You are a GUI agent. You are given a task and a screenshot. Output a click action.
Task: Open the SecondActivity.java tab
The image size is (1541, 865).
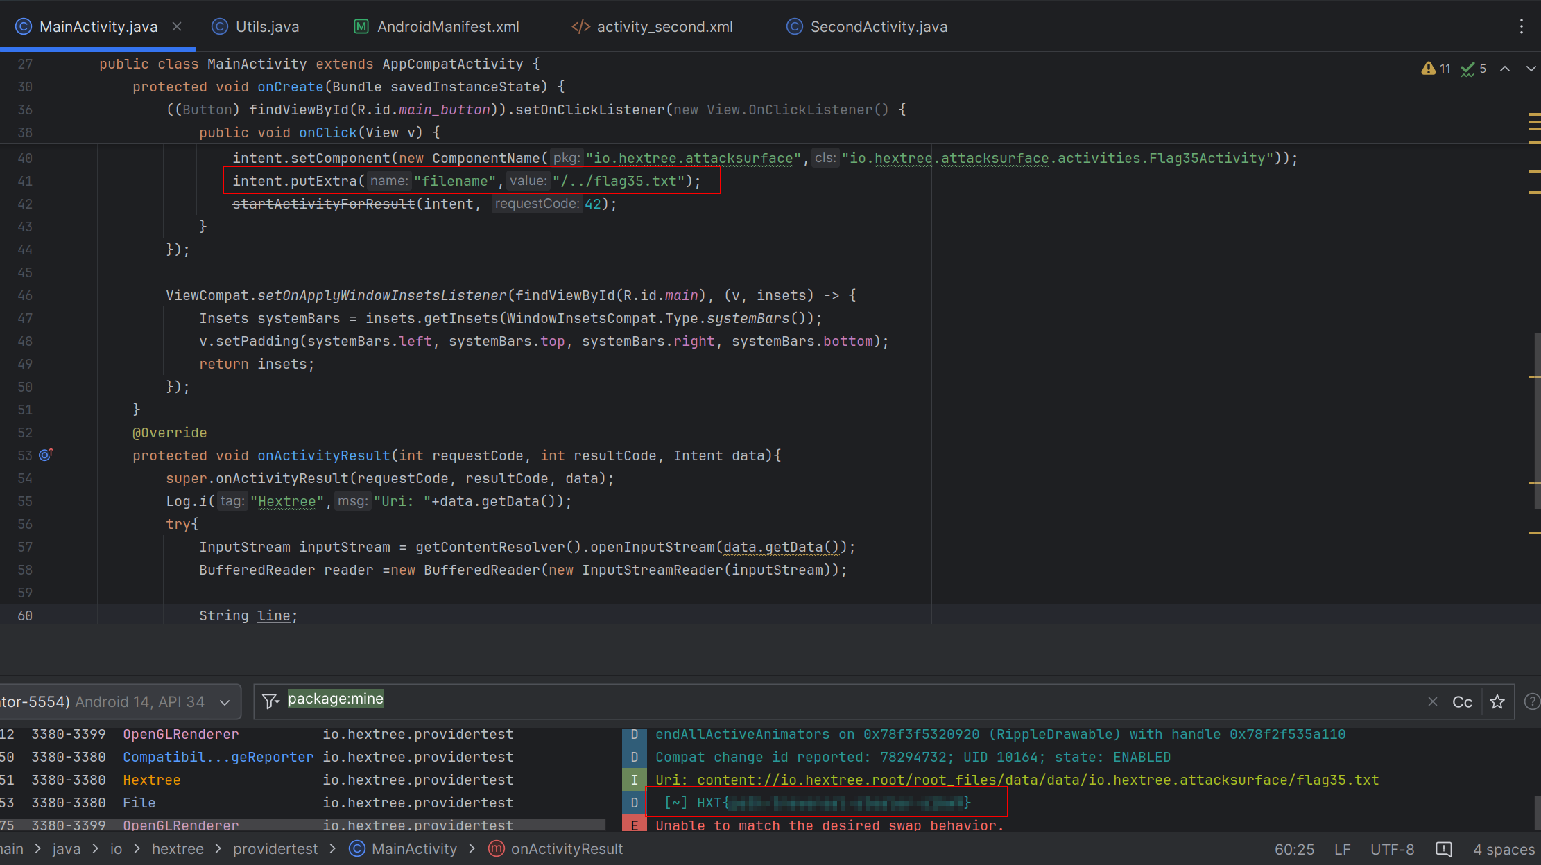click(x=867, y=26)
